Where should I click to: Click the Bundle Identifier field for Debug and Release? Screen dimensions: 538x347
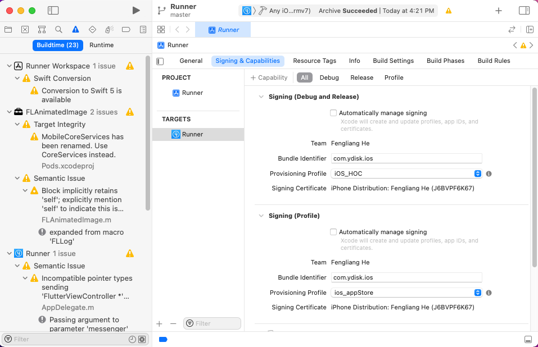tap(406, 158)
